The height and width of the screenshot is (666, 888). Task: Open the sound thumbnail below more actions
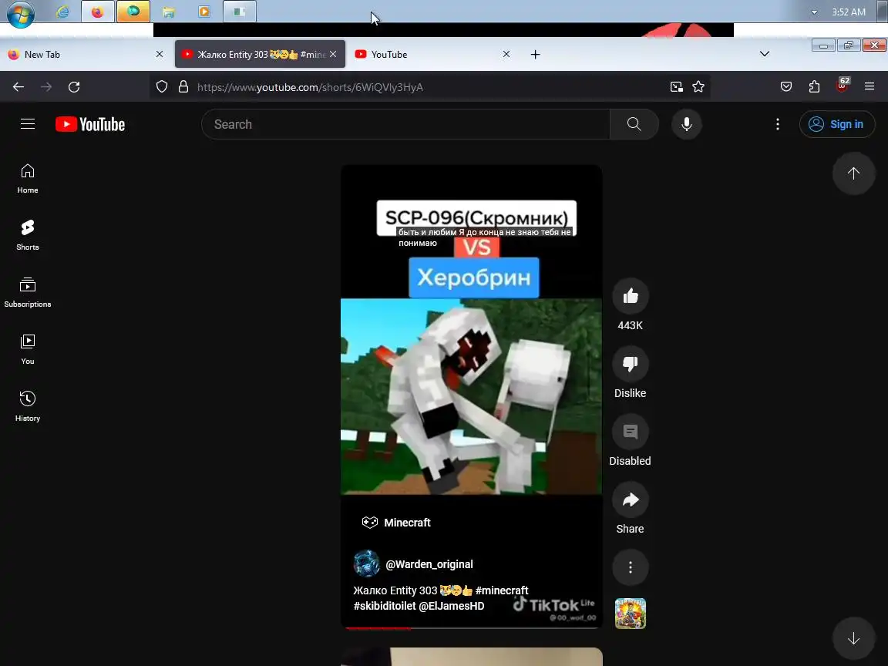pos(631,614)
